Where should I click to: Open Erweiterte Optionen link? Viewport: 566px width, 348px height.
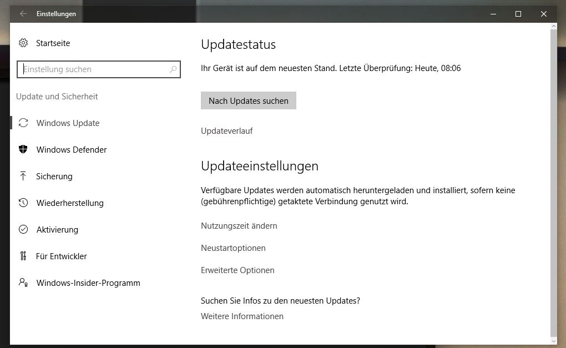237,270
